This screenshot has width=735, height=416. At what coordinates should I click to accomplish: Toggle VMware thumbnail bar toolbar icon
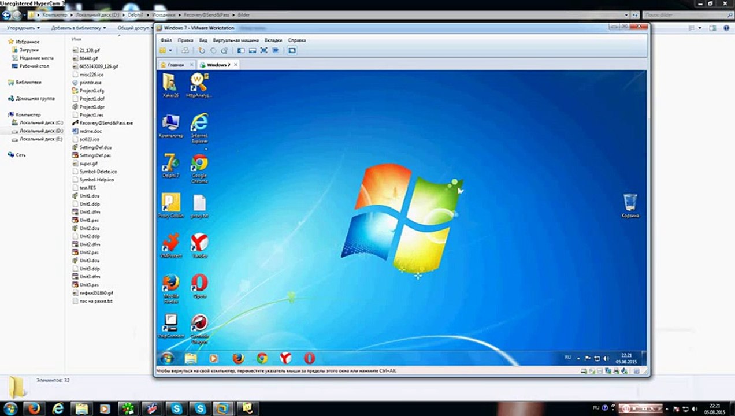coord(253,51)
